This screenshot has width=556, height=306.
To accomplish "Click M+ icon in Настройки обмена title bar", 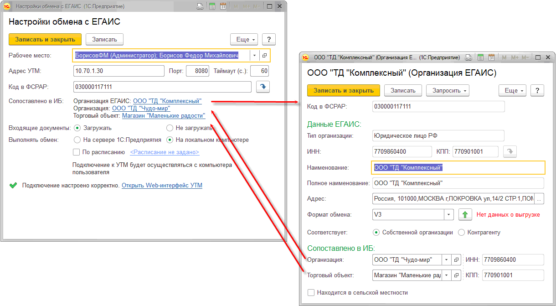I will [x=247, y=7].
